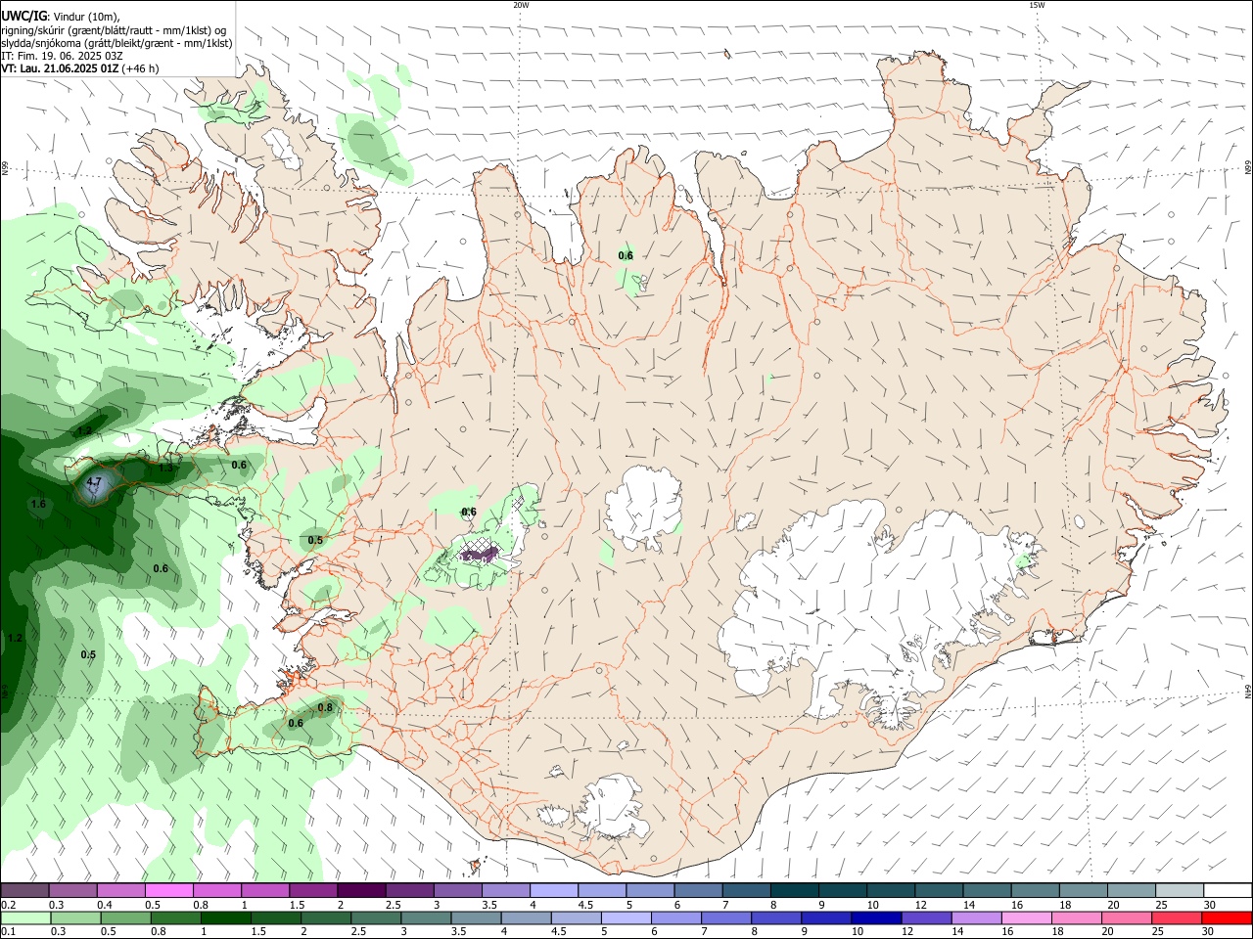Click the hatched purple snow area on Langjökull
Viewport: 1253px width, 939px height.
[482, 554]
